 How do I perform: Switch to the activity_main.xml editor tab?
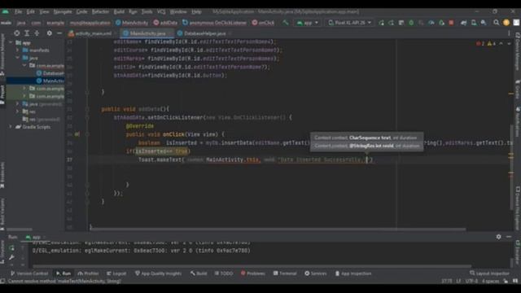[90, 33]
